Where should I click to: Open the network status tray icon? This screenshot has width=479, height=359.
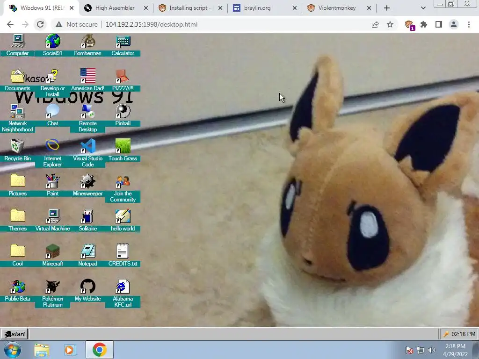coord(421,350)
